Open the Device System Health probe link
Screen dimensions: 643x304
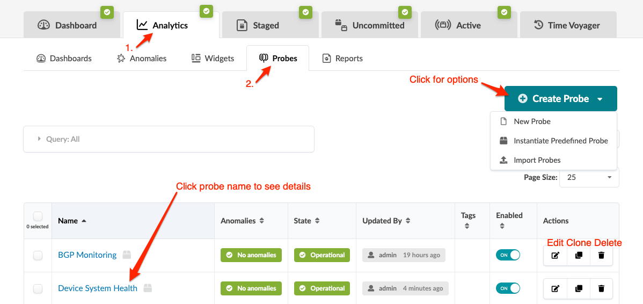click(x=98, y=288)
